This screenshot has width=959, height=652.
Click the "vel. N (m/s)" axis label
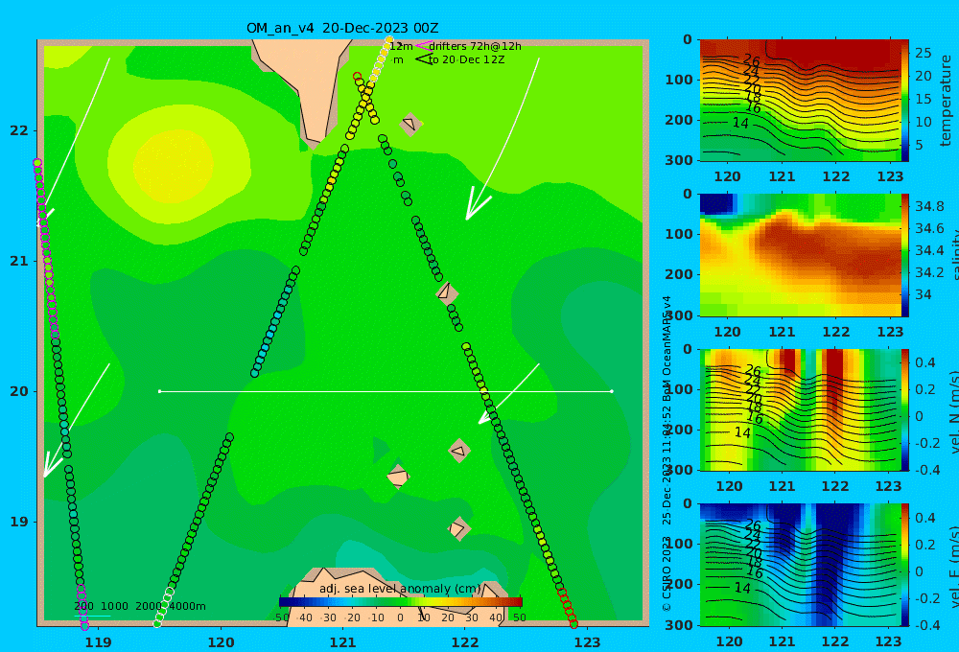tap(953, 411)
